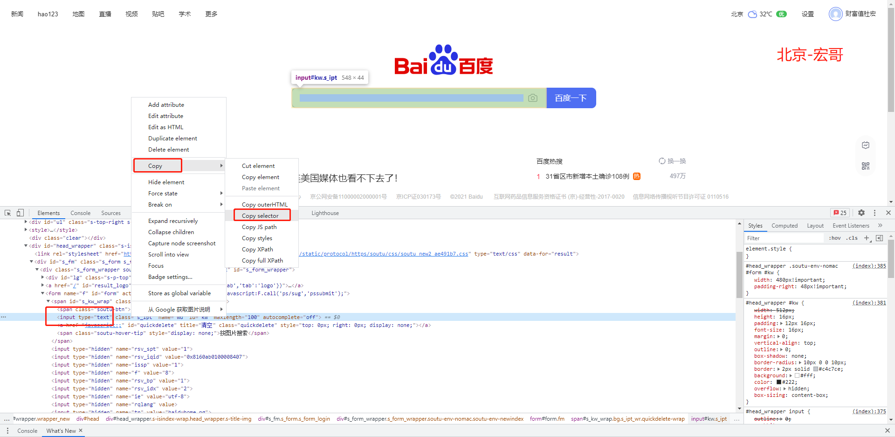Open the hao123 link
The height and width of the screenshot is (437, 895).
coord(48,14)
